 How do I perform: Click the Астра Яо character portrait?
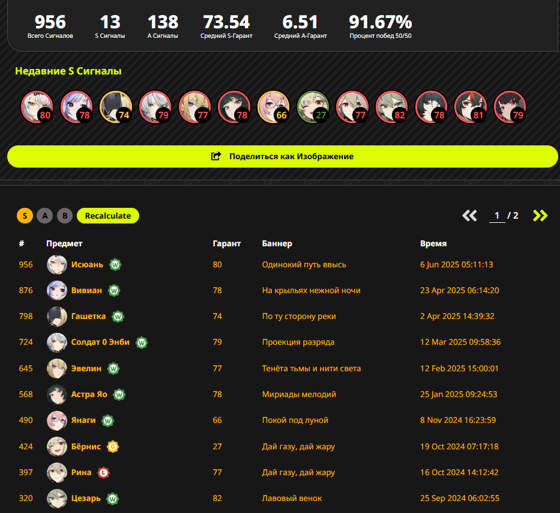point(57,394)
